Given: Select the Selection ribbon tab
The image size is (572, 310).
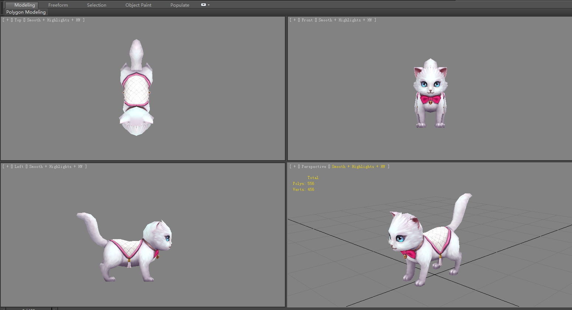Looking at the screenshot, I should [96, 5].
